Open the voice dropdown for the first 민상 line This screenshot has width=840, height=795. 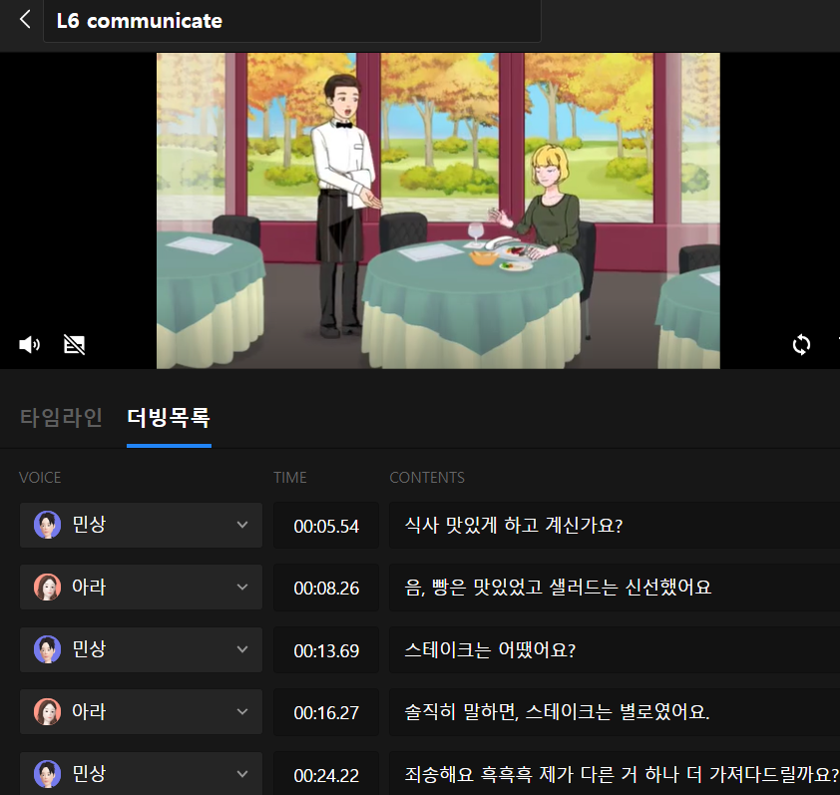pos(241,525)
